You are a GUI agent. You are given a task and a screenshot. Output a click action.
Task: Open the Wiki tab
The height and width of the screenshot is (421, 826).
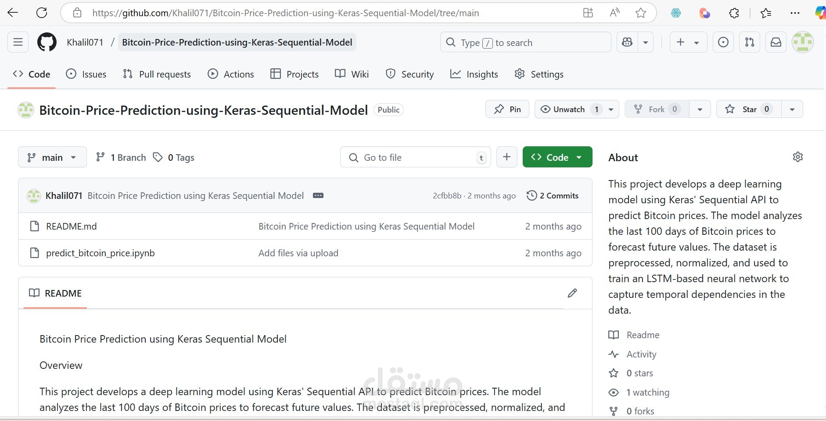[352, 74]
